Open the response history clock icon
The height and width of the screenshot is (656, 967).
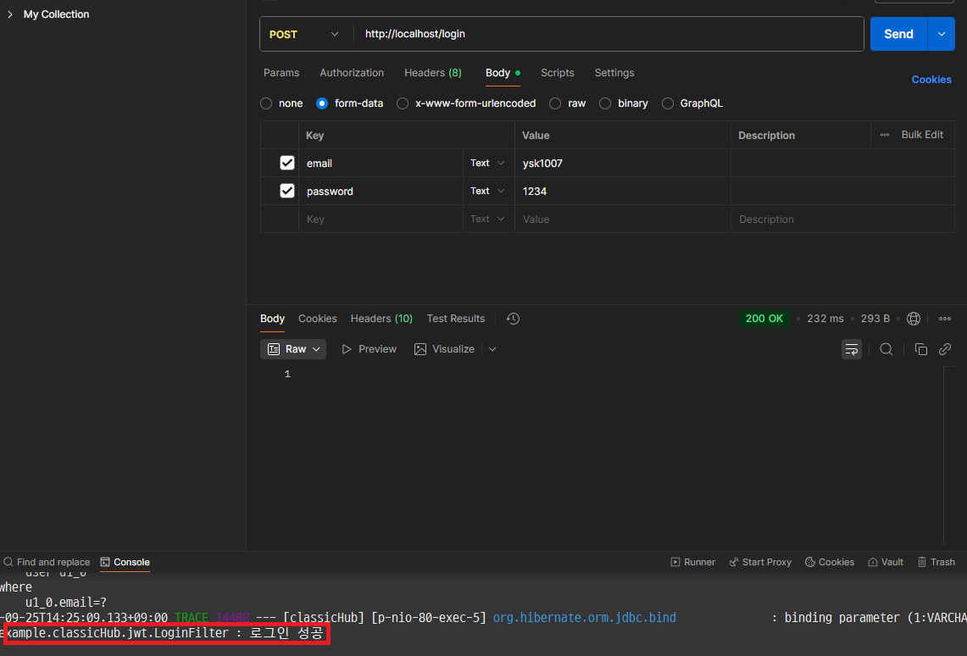pos(513,319)
